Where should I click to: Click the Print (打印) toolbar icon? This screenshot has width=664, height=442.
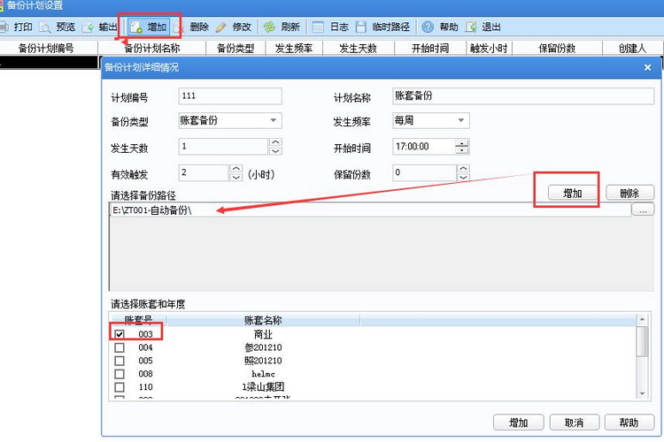(x=4, y=27)
